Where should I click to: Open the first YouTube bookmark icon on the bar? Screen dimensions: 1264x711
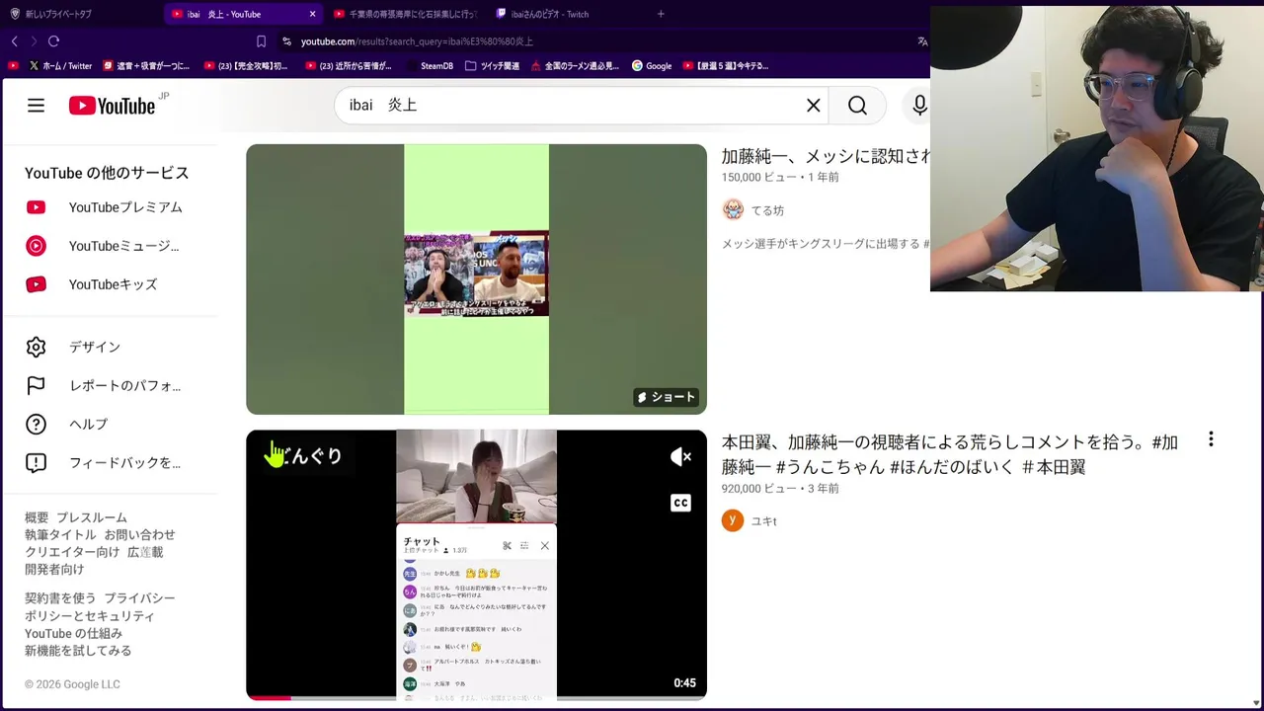click(x=13, y=66)
